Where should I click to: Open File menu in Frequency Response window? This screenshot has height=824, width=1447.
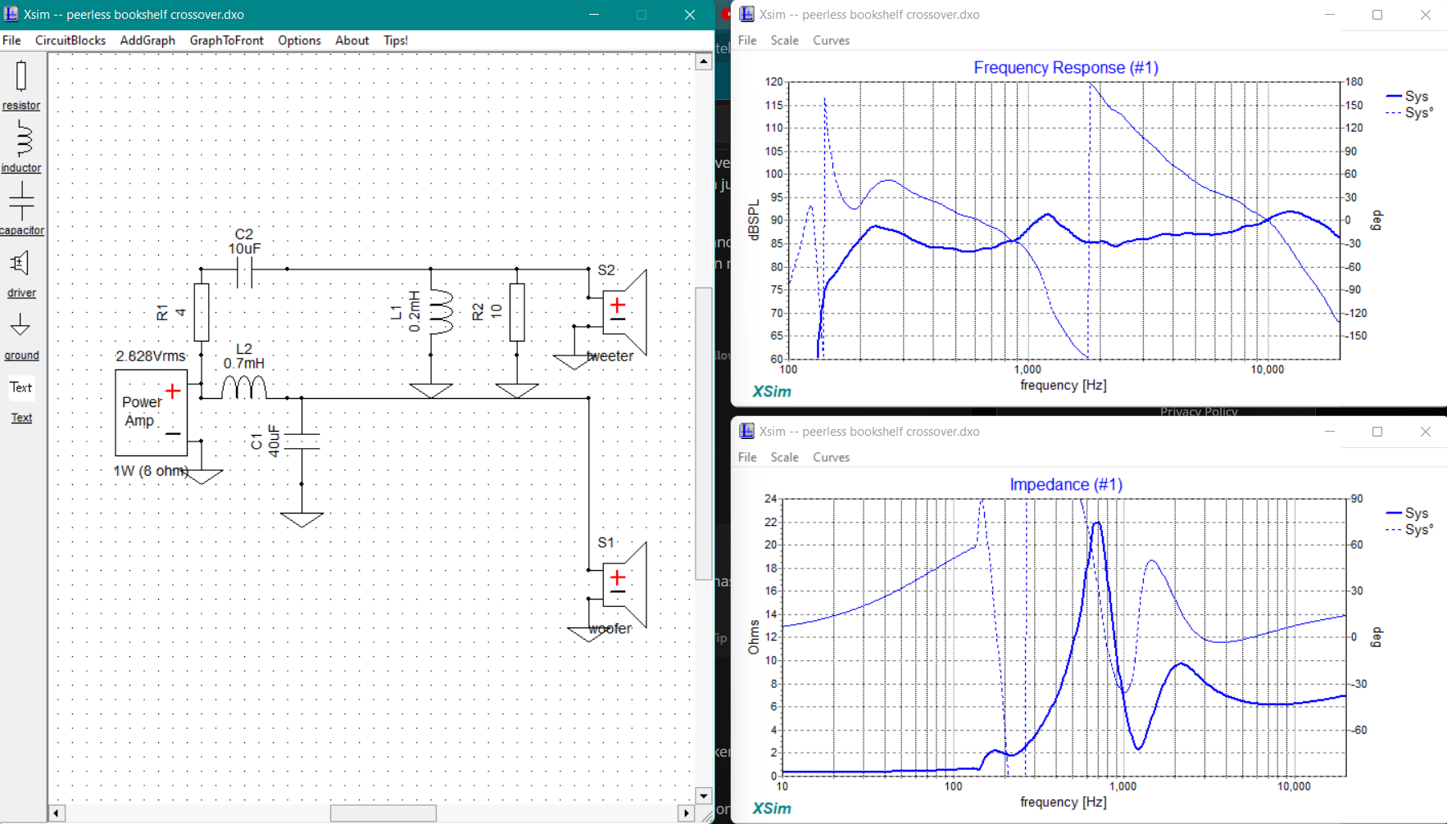click(747, 40)
